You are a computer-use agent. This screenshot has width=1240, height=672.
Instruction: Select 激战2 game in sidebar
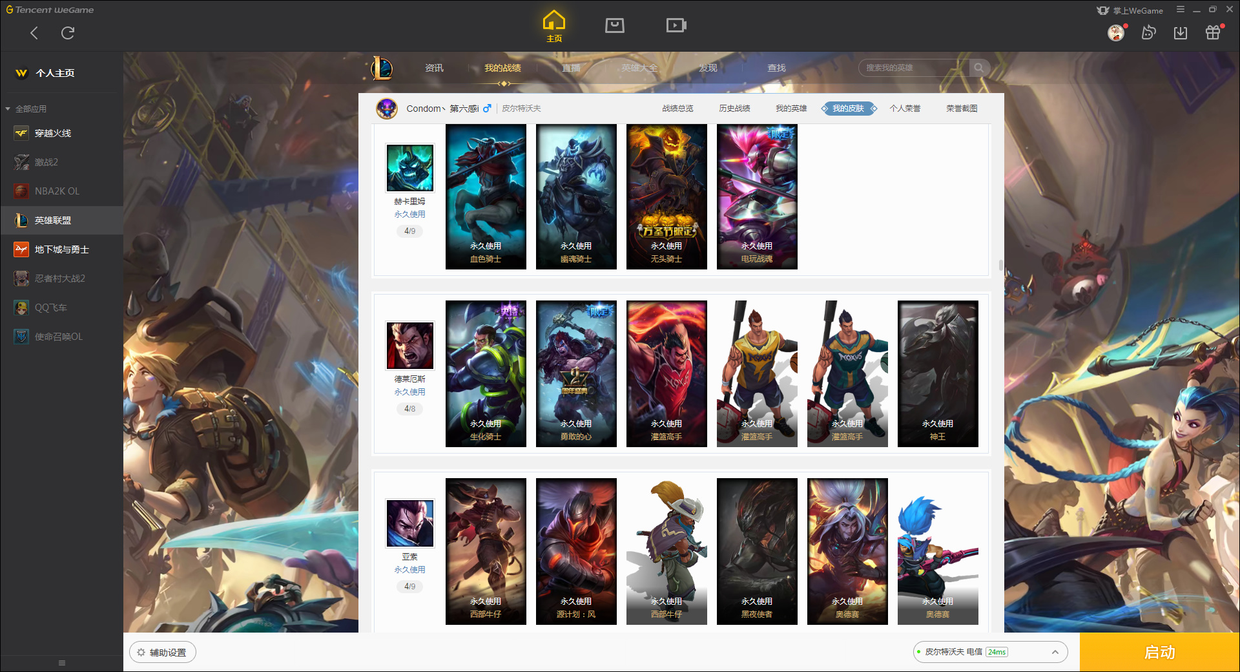[61, 162]
